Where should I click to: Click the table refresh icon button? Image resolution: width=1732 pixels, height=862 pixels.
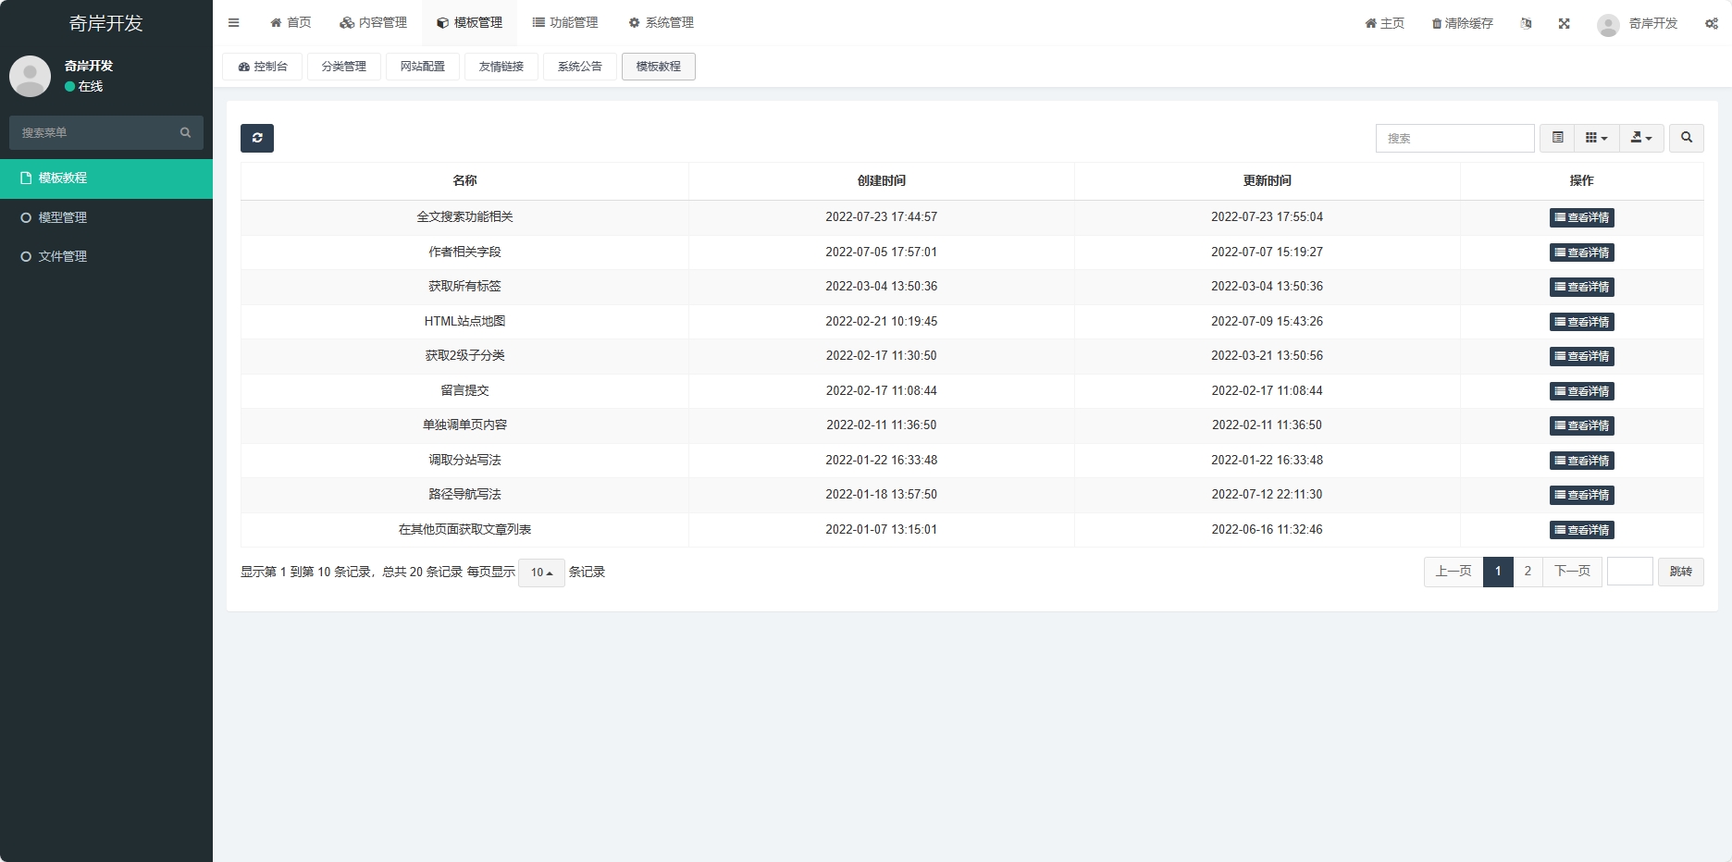click(257, 138)
